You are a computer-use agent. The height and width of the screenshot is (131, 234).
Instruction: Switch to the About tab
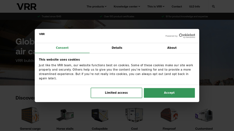point(172,48)
